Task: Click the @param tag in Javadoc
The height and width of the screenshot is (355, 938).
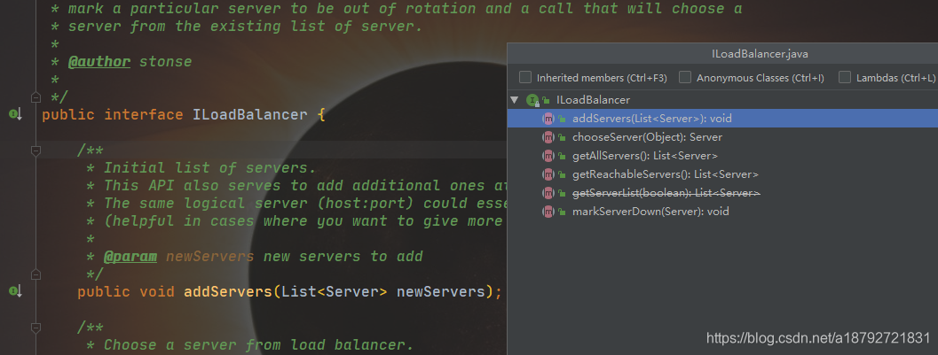Action: pyautogui.click(x=130, y=257)
